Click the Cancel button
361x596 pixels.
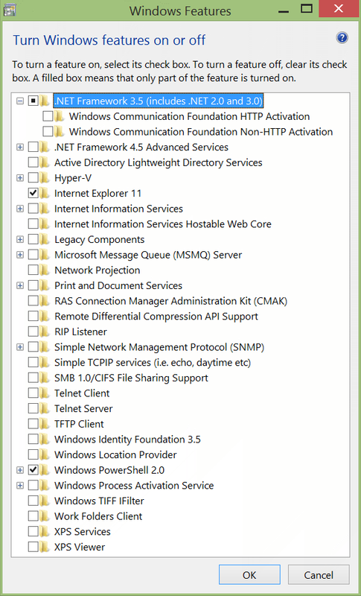pos(319,575)
